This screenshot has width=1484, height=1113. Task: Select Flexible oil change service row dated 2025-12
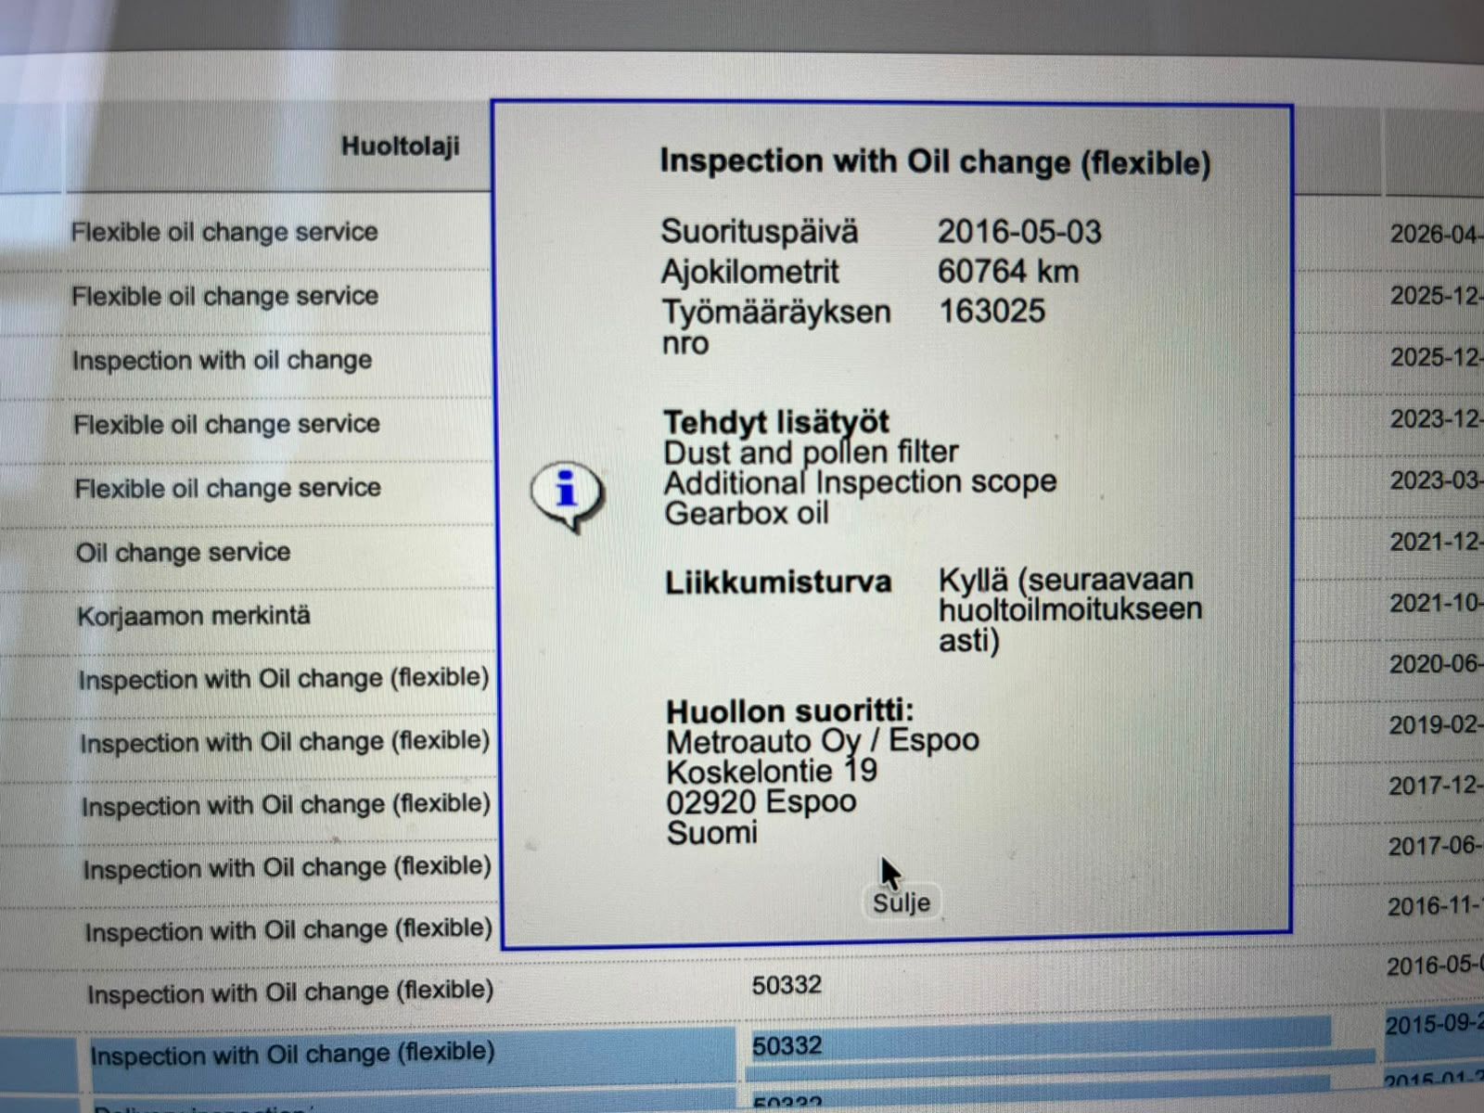click(x=224, y=296)
